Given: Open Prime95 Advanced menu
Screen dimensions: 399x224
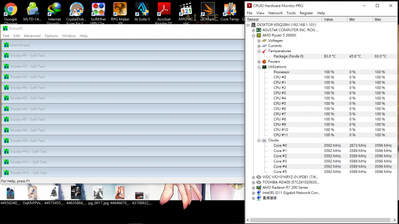Looking at the screenshot, I should point(32,35).
